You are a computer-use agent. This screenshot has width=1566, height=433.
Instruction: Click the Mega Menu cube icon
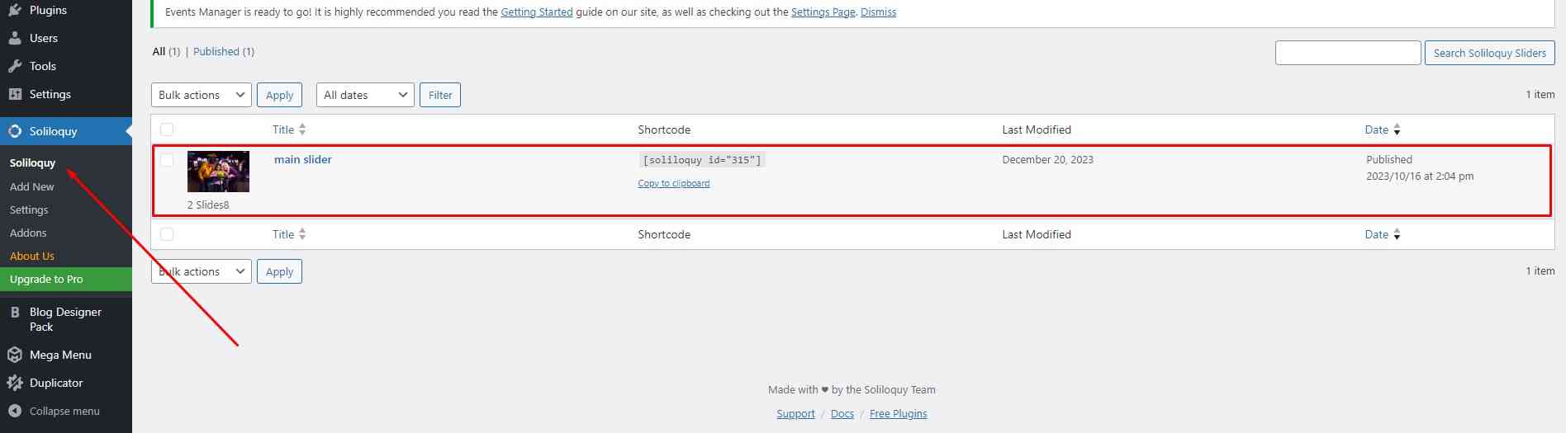(15, 355)
